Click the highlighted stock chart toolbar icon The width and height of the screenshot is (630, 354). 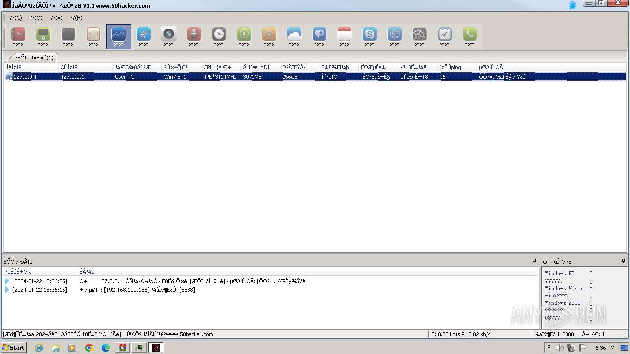119,36
